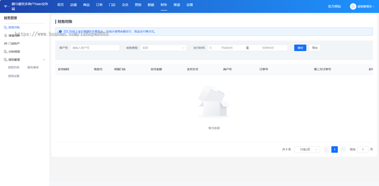Image resolution: width=379 pixels, height=186 pixels.
Task: Open the 设置 top menu
Action: pyautogui.click(x=189, y=5)
